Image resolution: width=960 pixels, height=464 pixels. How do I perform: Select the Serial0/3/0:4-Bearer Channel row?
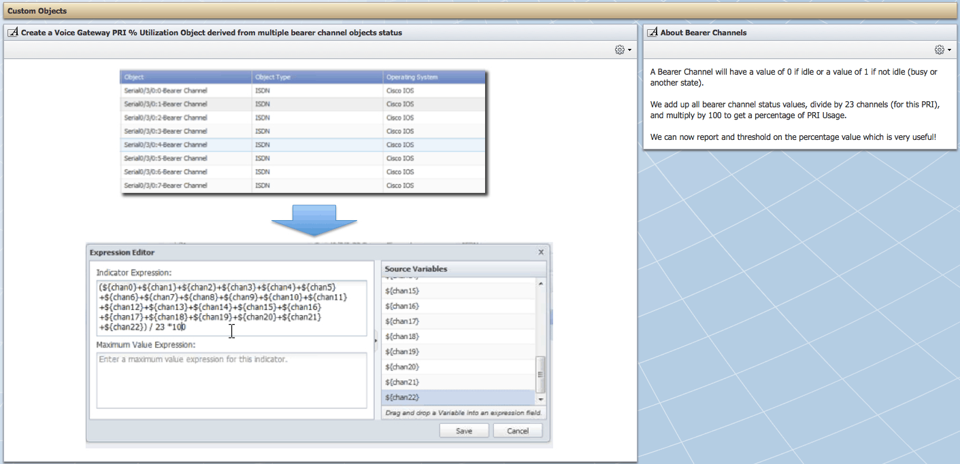click(x=303, y=145)
